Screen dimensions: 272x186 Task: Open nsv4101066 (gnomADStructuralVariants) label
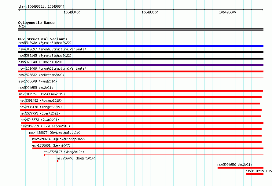(x=52, y=68)
